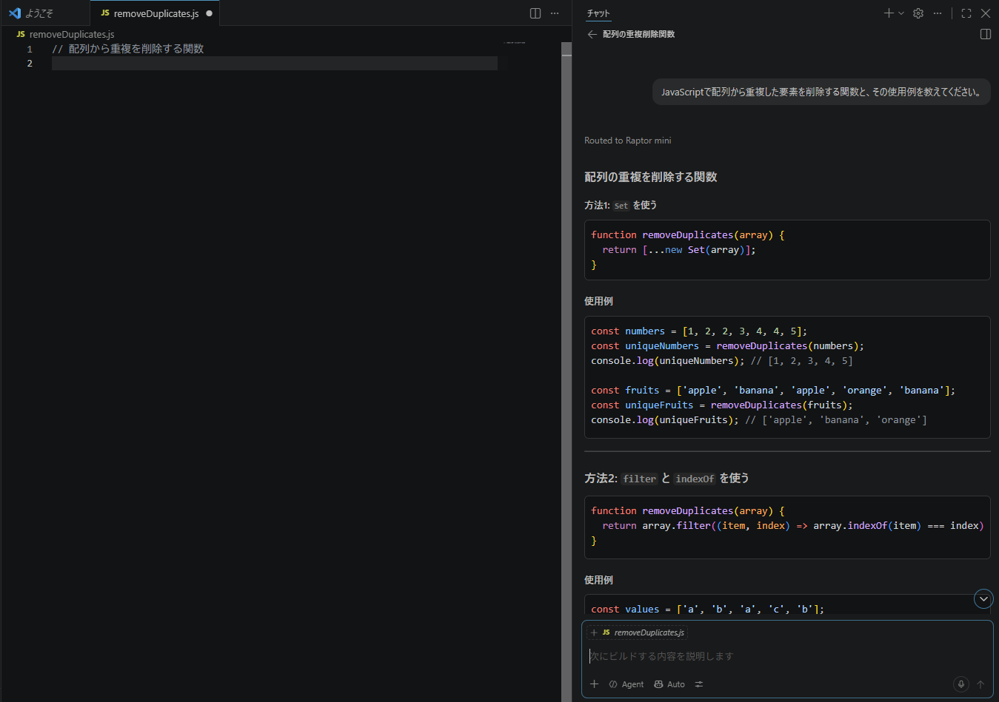Viewport: 999px width, 702px height.
Task: Close the chat panel
Action: (x=986, y=13)
